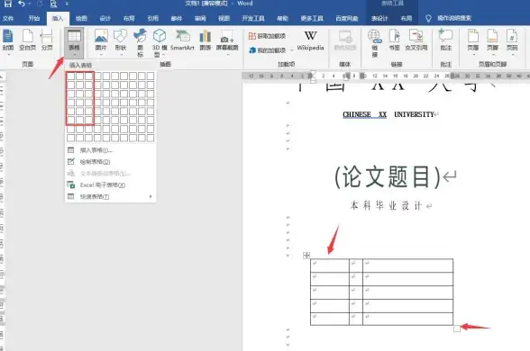530x351 pixels.
Task: Switch to the 开始 (Home) ribbon tab
Action: click(x=34, y=18)
